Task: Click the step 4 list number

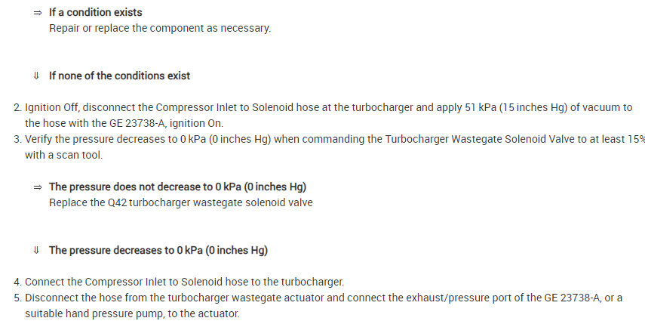Action: pyautogui.click(x=17, y=281)
